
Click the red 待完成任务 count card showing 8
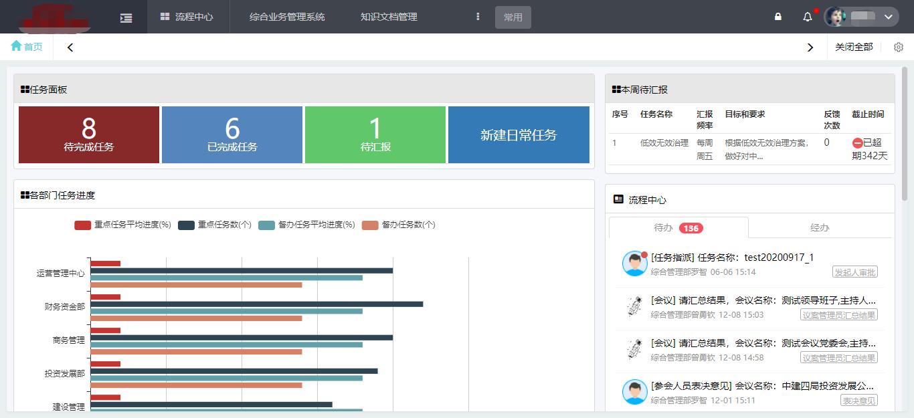click(88, 134)
